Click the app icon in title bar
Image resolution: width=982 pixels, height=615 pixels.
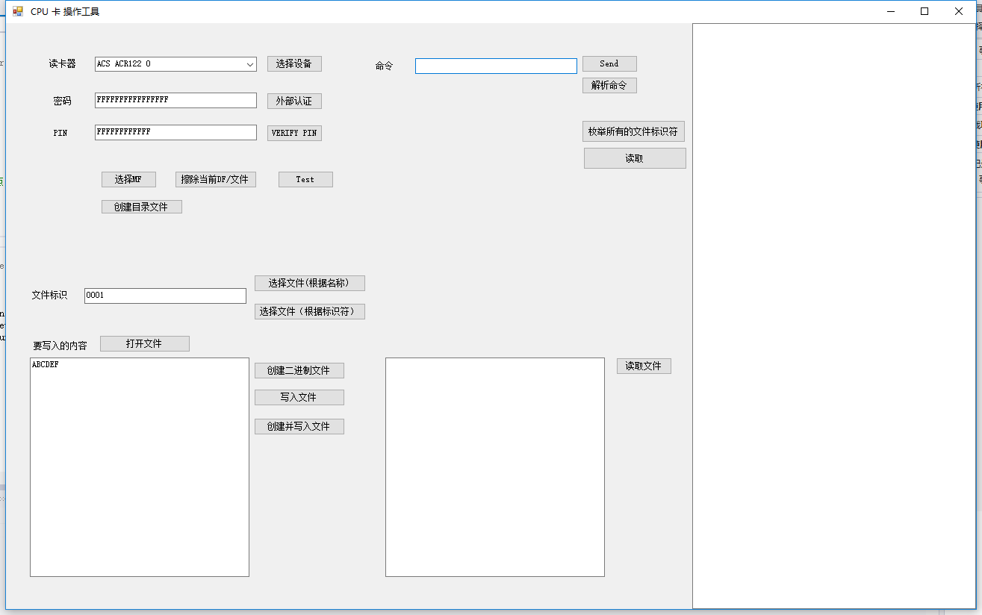pos(18,11)
